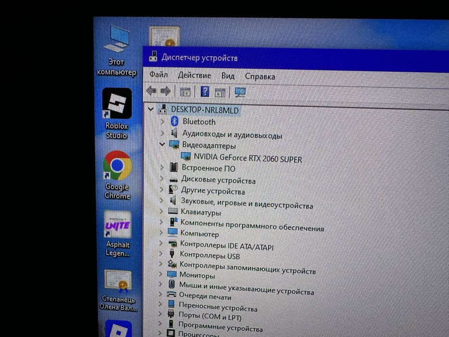
Task: Select the Степанець Олена certificate file
Action: tap(118, 291)
